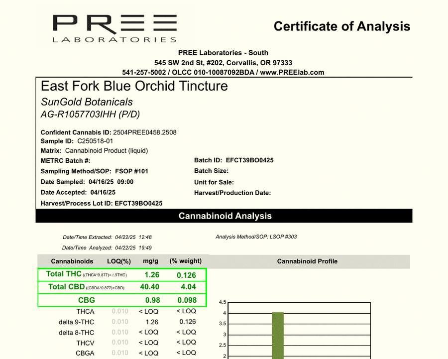This screenshot has width=448, height=359.
Task: Click the "(% weight)" column header
Action: tap(186, 261)
